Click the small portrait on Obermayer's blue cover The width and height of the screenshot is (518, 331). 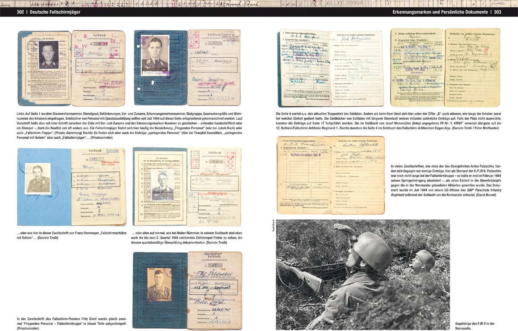point(37,178)
